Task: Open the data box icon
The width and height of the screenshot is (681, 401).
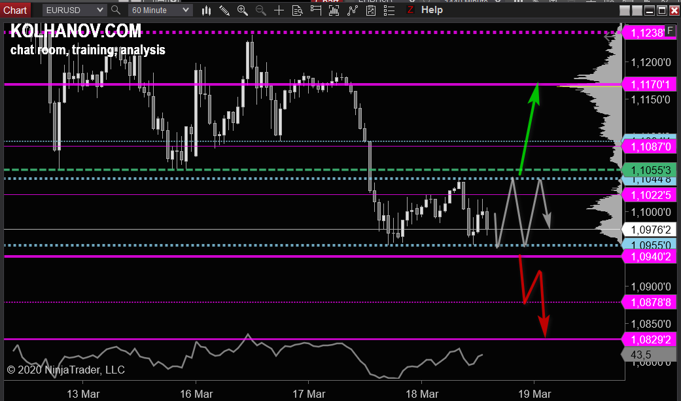Action: [x=296, y=10]
